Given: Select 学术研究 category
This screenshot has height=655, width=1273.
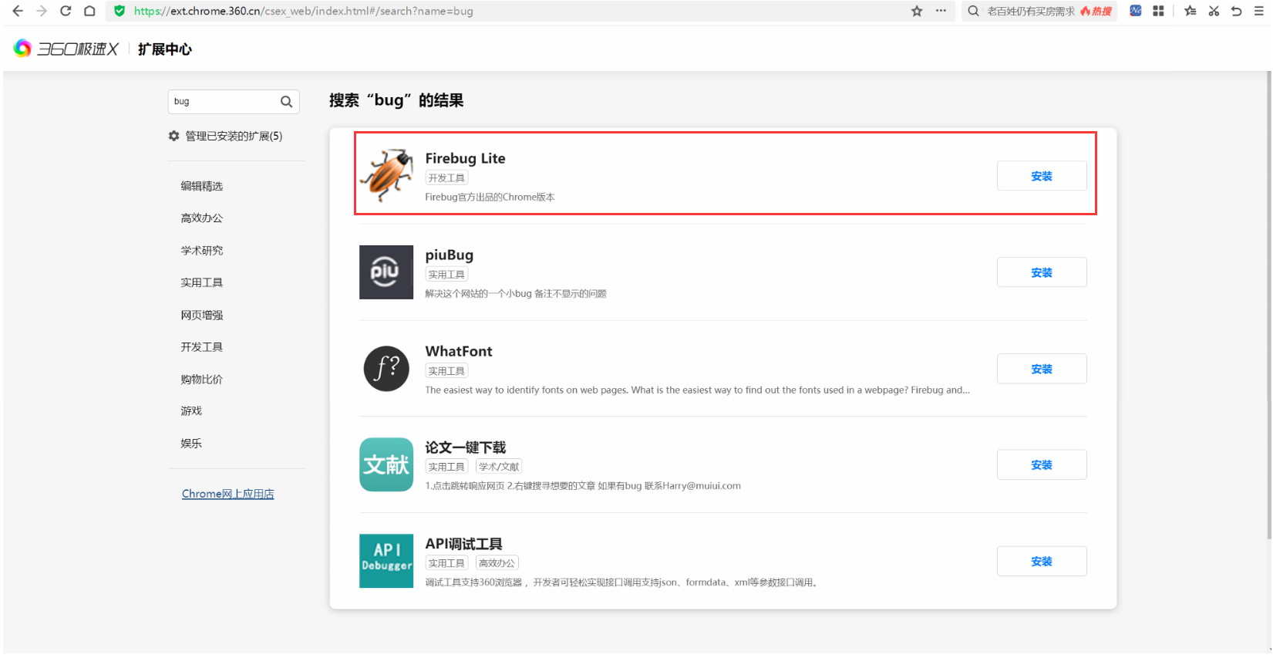Looking at the screenshot, I should coord(202,251).
